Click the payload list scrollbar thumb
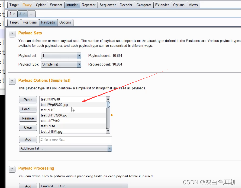 [x=108, y=105]
